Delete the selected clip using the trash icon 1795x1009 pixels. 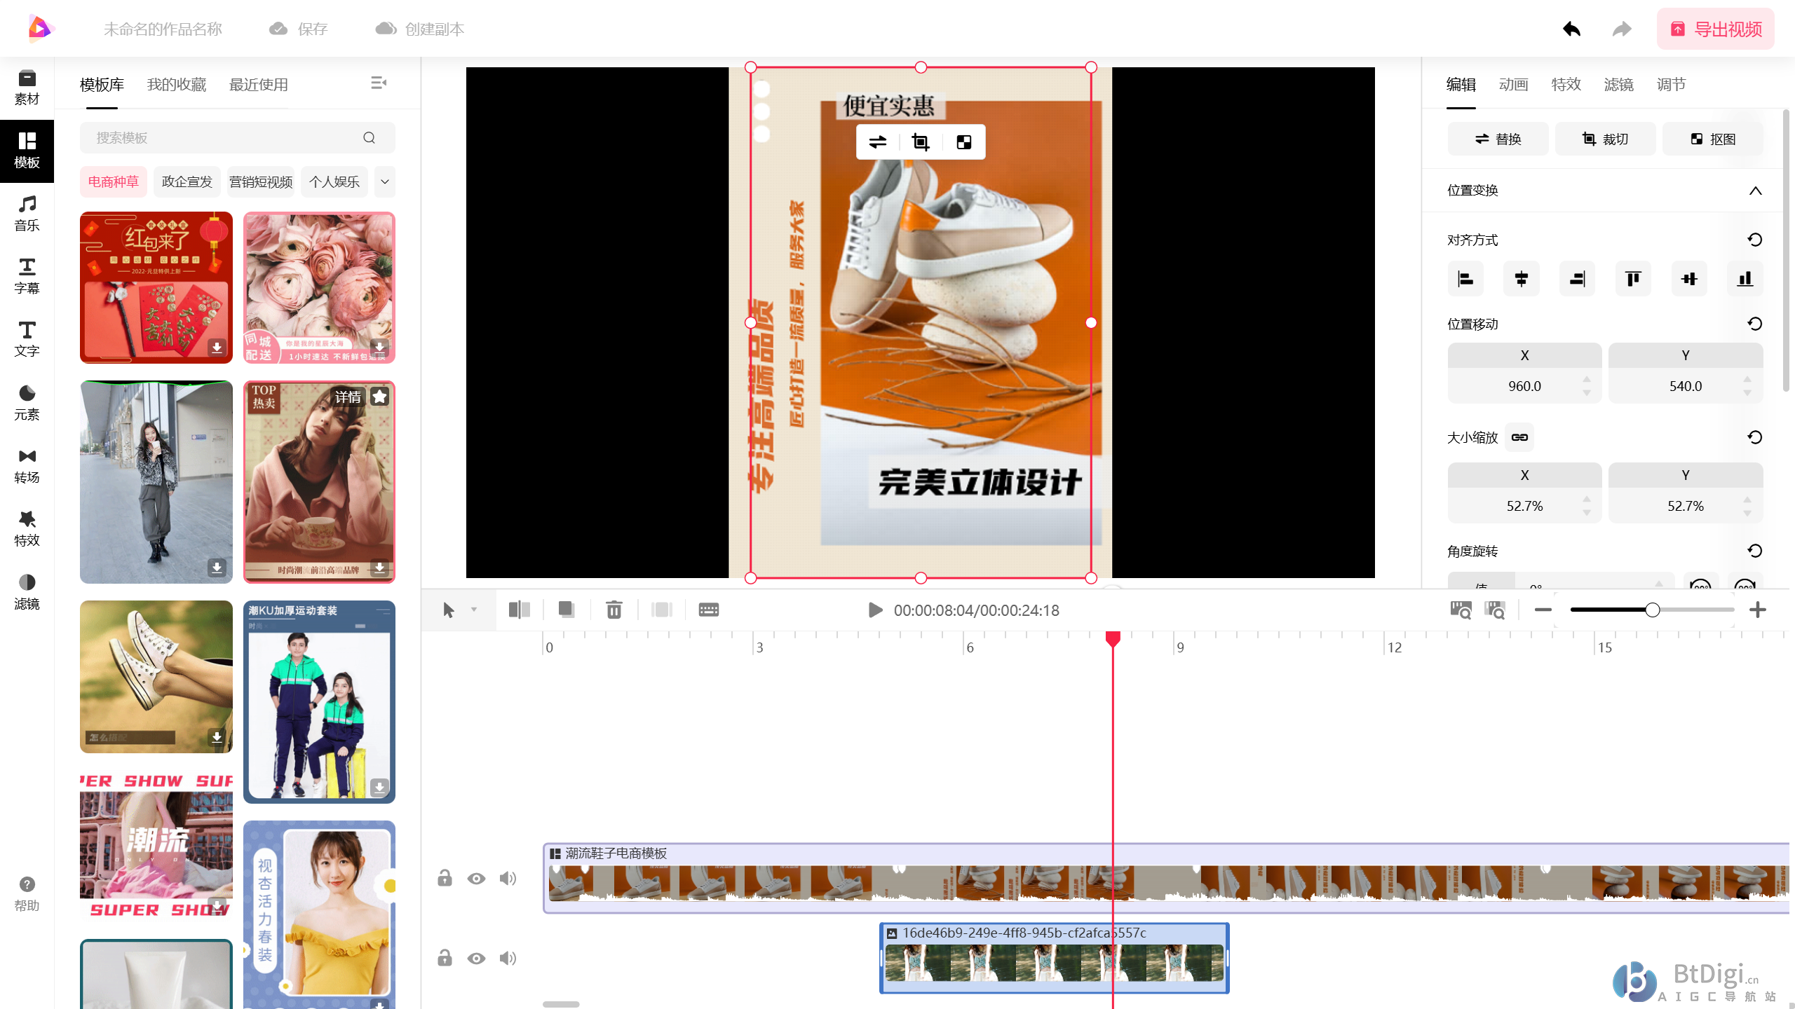tap(614, 610)
